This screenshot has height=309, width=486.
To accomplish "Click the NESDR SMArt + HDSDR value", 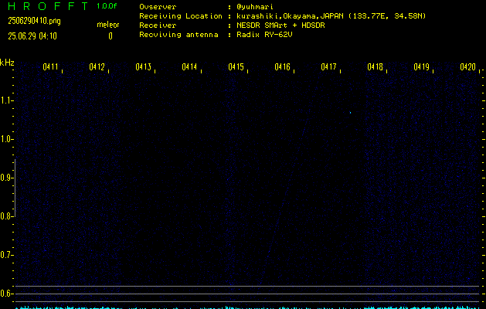I will pyautogui.click(x=280, y=25).
